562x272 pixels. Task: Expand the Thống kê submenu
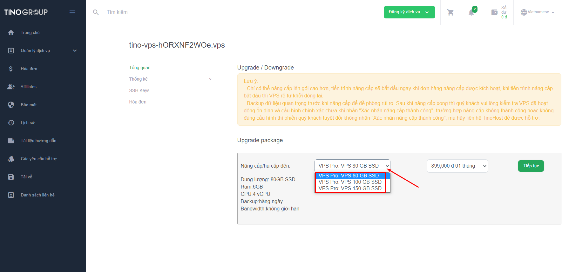pyautogui.click(x=210, y=79)
